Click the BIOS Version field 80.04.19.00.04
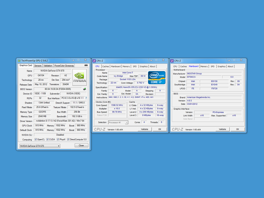This screenshot has height=198, width=264. (x=58, y=89)
